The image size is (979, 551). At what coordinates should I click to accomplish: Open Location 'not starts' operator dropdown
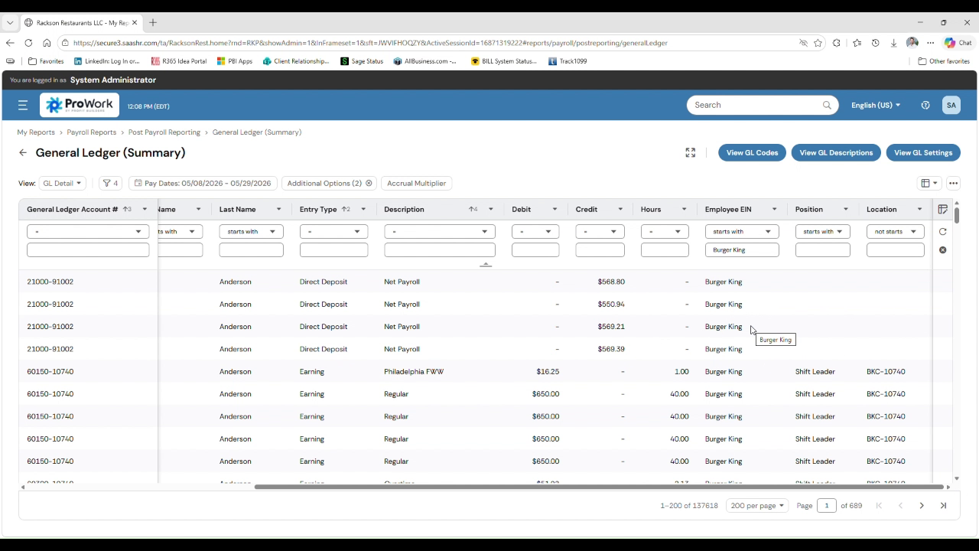(x=895, y=231)
